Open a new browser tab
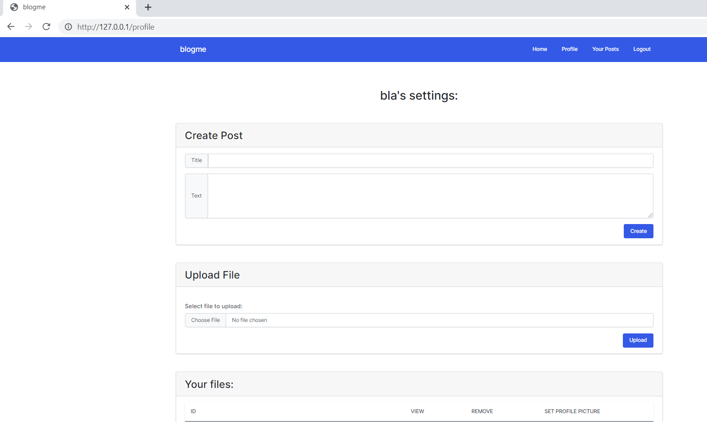The height and width of the screenshot is (422, 707). (x=148, y=7)
